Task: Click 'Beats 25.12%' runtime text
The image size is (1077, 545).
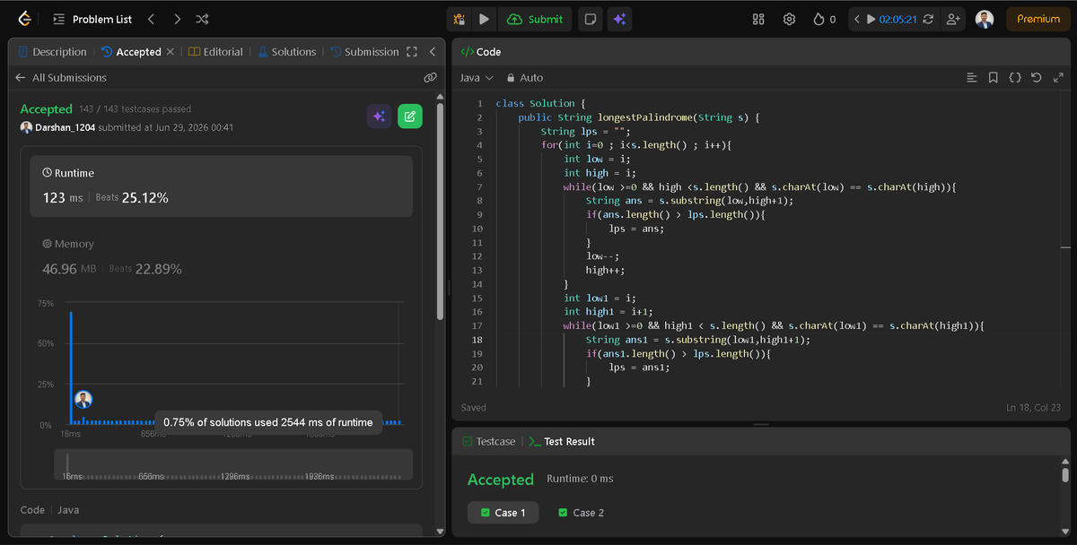Action: coord(132,197)
